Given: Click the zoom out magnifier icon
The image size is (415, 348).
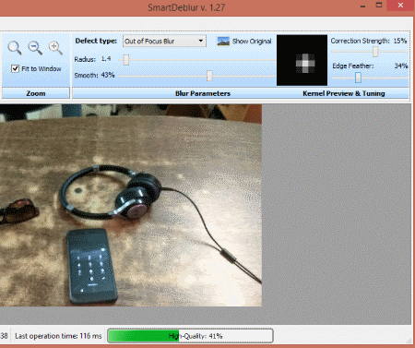Looking at the screenshot, I should click(x=35, y=48).
